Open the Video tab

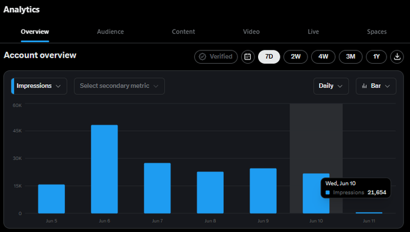[x=251, y=32]
